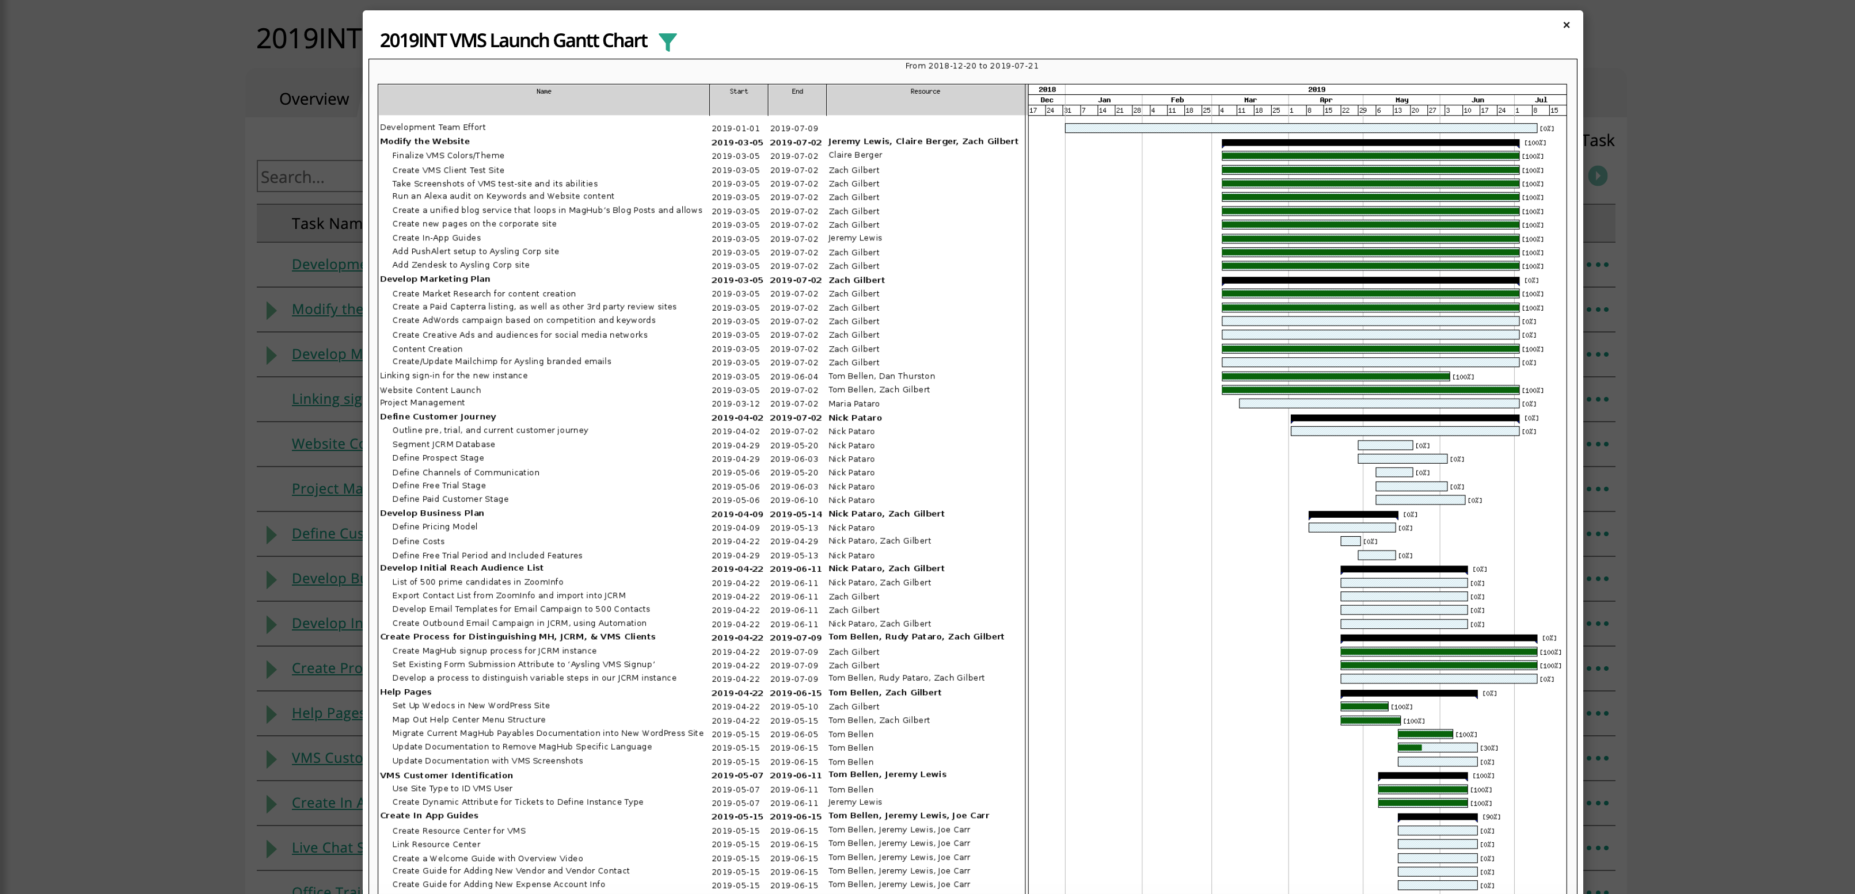Open the three-dot menu for the Help Pages row

pos(1598,713)
